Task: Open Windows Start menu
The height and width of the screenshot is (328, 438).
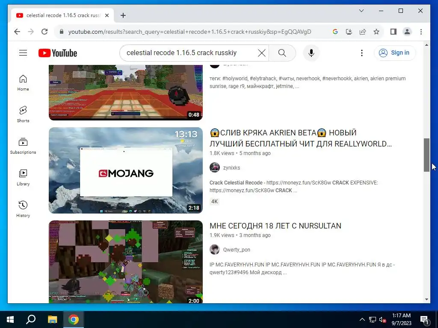Action: coord(10,319)
